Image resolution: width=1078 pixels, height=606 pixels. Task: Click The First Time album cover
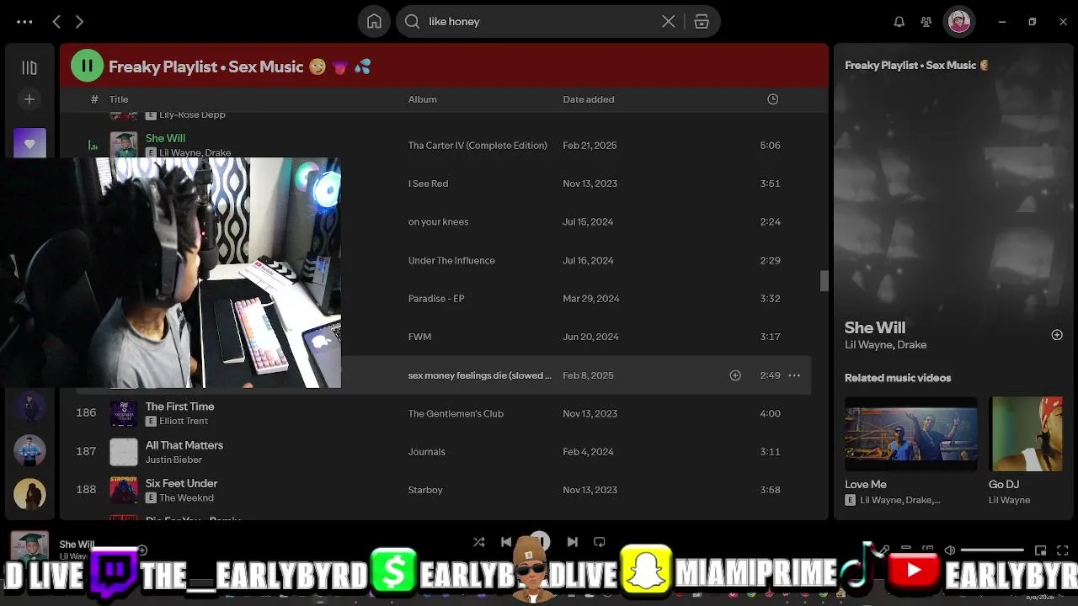point(124,413)
